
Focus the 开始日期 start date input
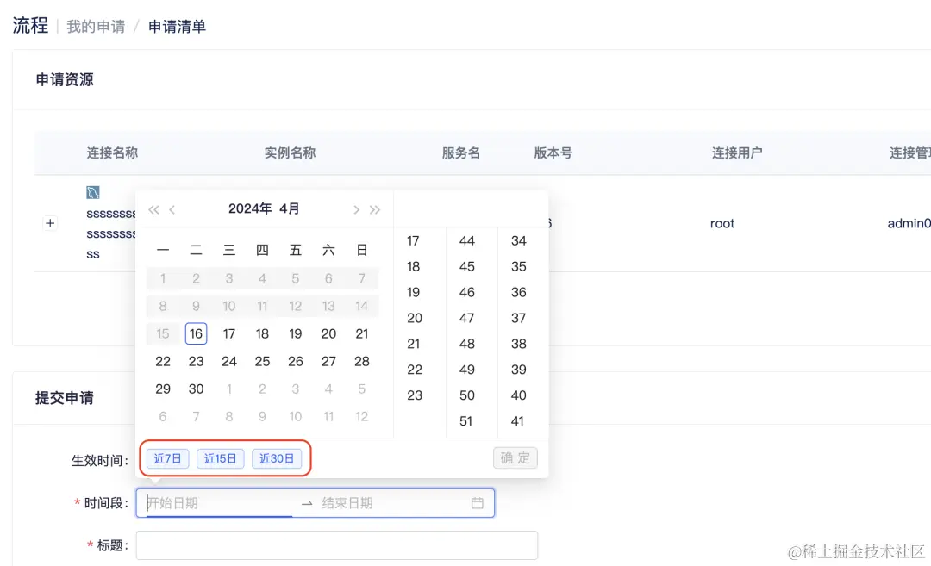pyautogui.click(x=220, y=503)
